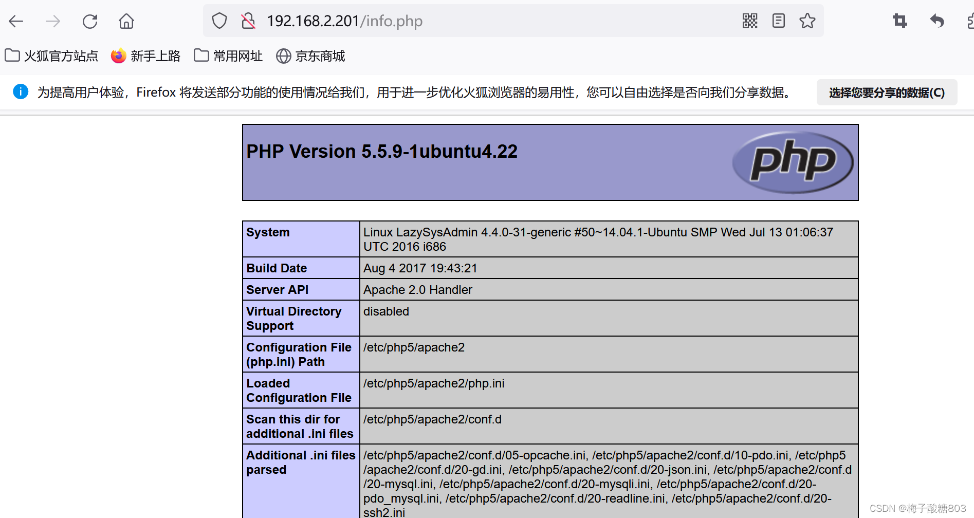
Task: View insecure connection lock icon info
Action: click(248, 21)
